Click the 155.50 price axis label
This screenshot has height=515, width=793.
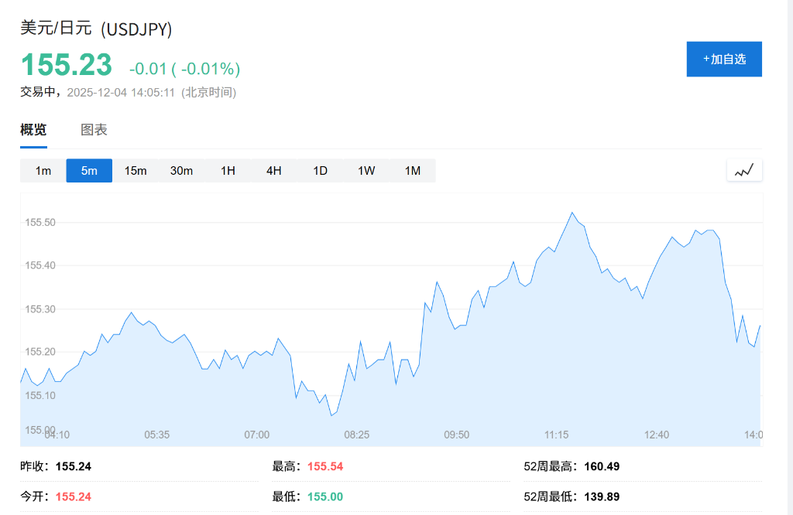click(x=41, y=222)
